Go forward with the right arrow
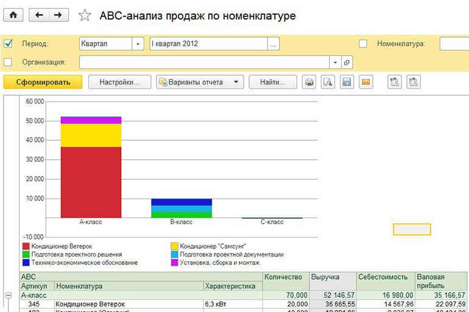Screen dimensions: 469x312 58,15
